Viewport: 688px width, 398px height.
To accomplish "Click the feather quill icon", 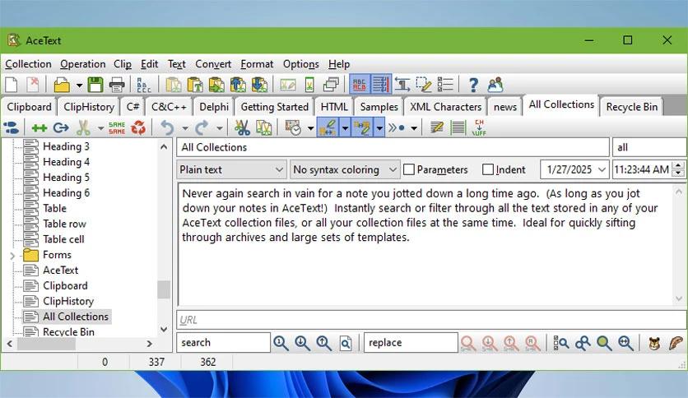I will coord(676,343).
